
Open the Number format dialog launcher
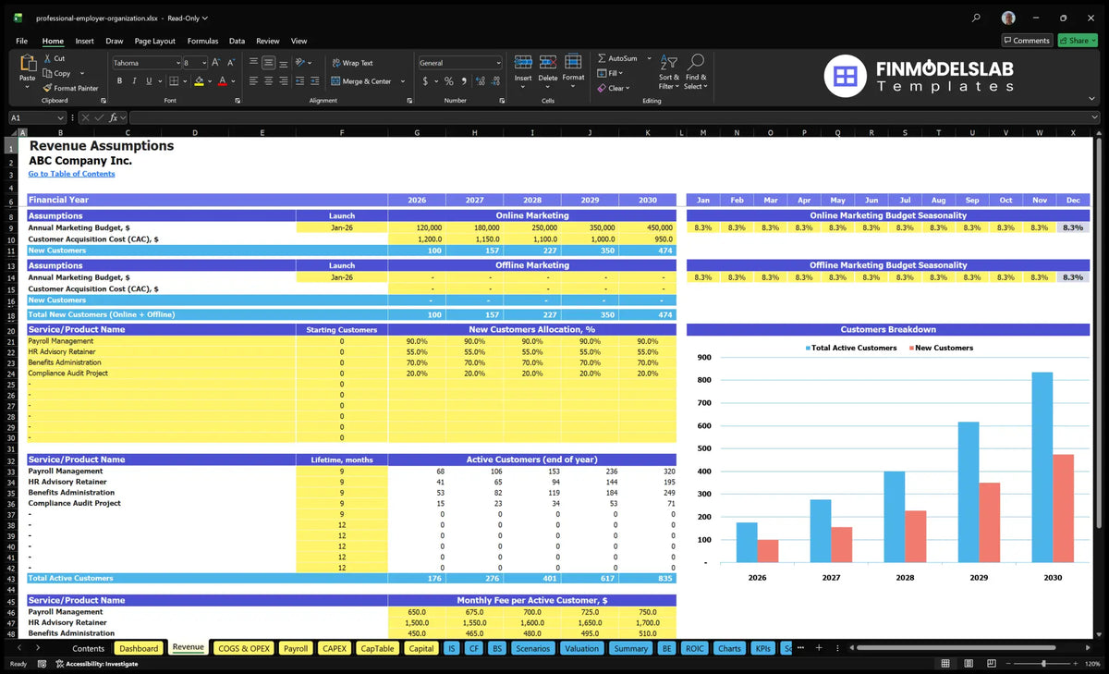[x=501, y=100]
